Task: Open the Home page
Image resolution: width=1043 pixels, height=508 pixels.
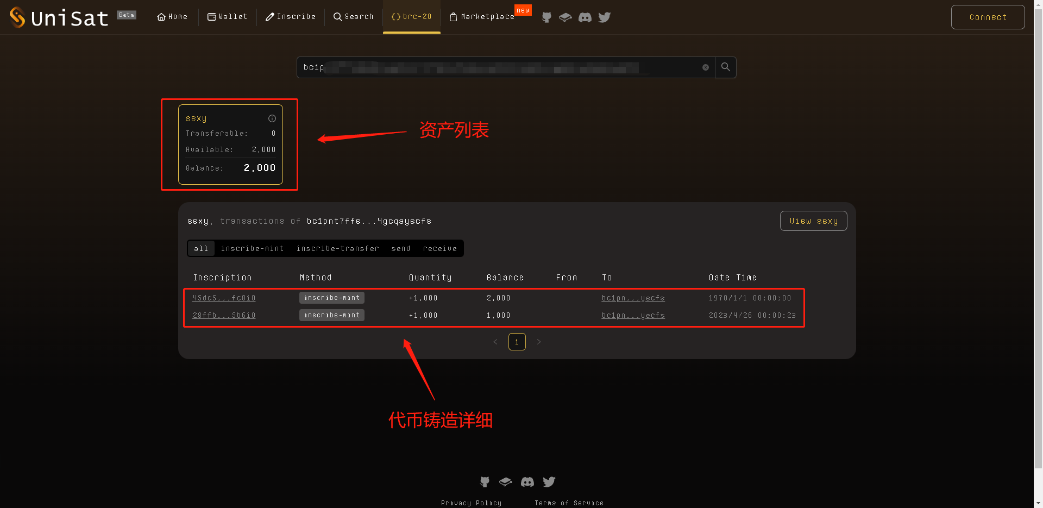Action: point(172,17)
